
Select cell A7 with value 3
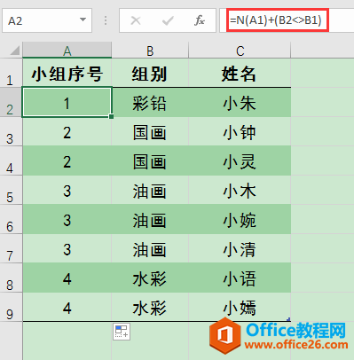coord(67,248)
